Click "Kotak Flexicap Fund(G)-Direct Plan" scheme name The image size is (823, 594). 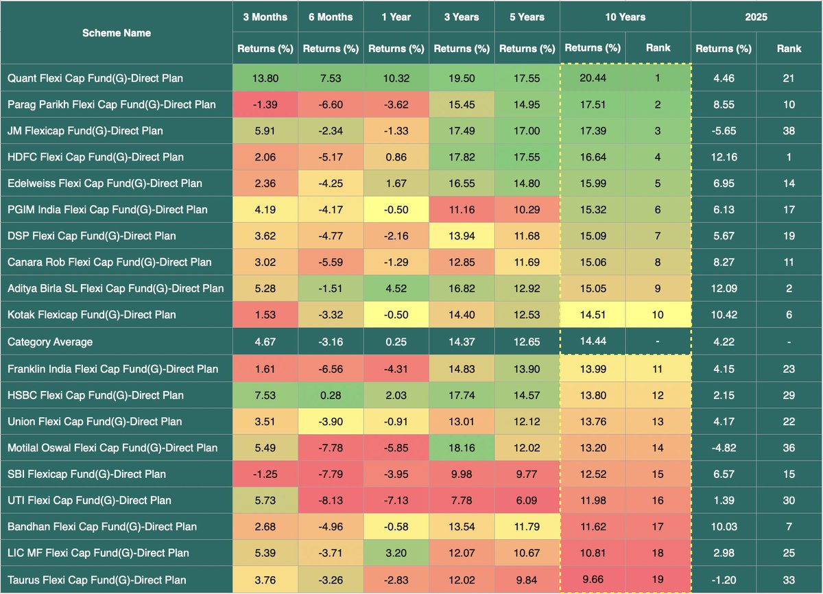click(x=92, y=315)
